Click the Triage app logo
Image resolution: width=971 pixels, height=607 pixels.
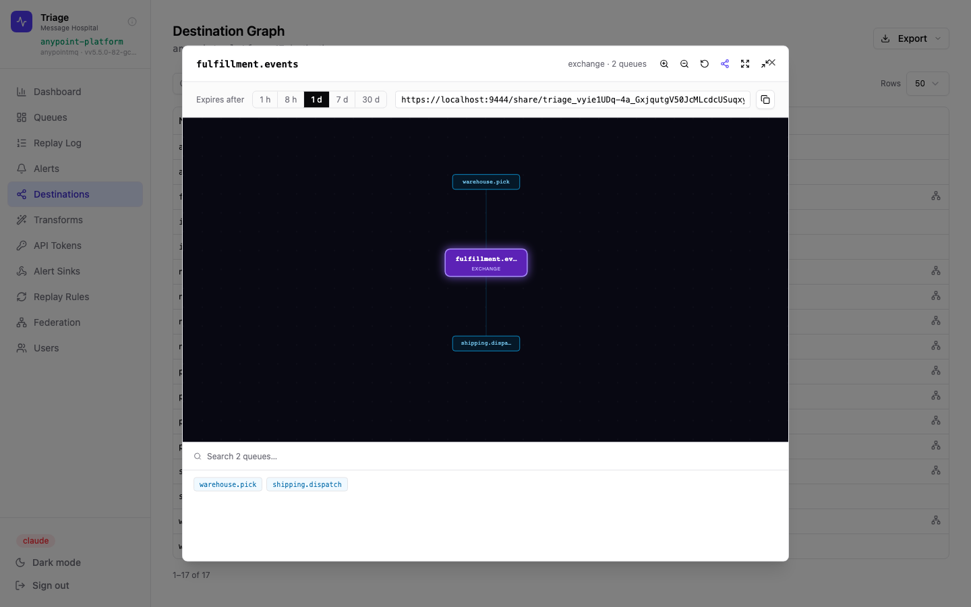[22, 22]
